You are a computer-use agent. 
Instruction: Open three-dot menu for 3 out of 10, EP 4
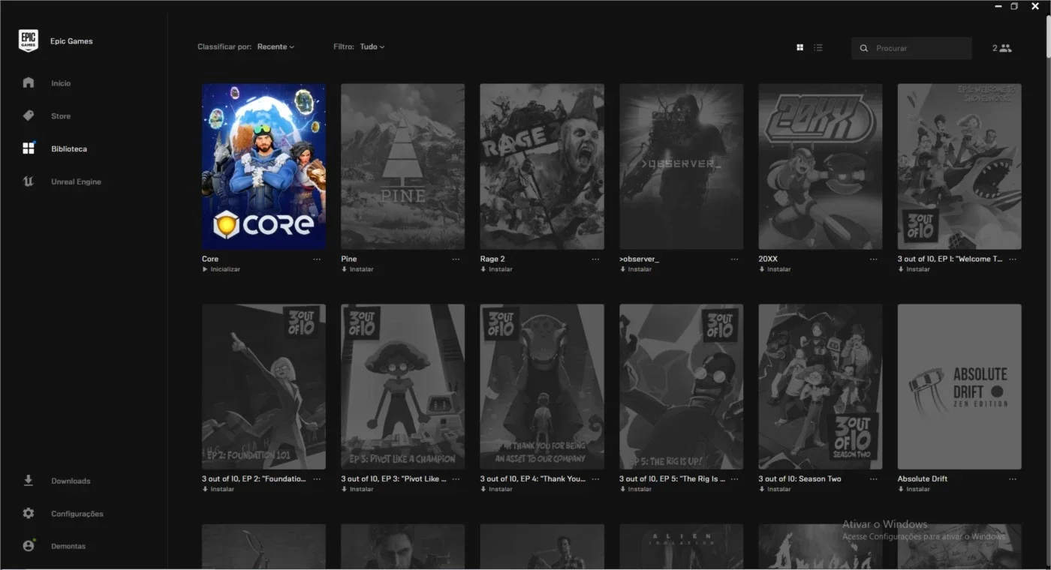click(x=595, y=479)
